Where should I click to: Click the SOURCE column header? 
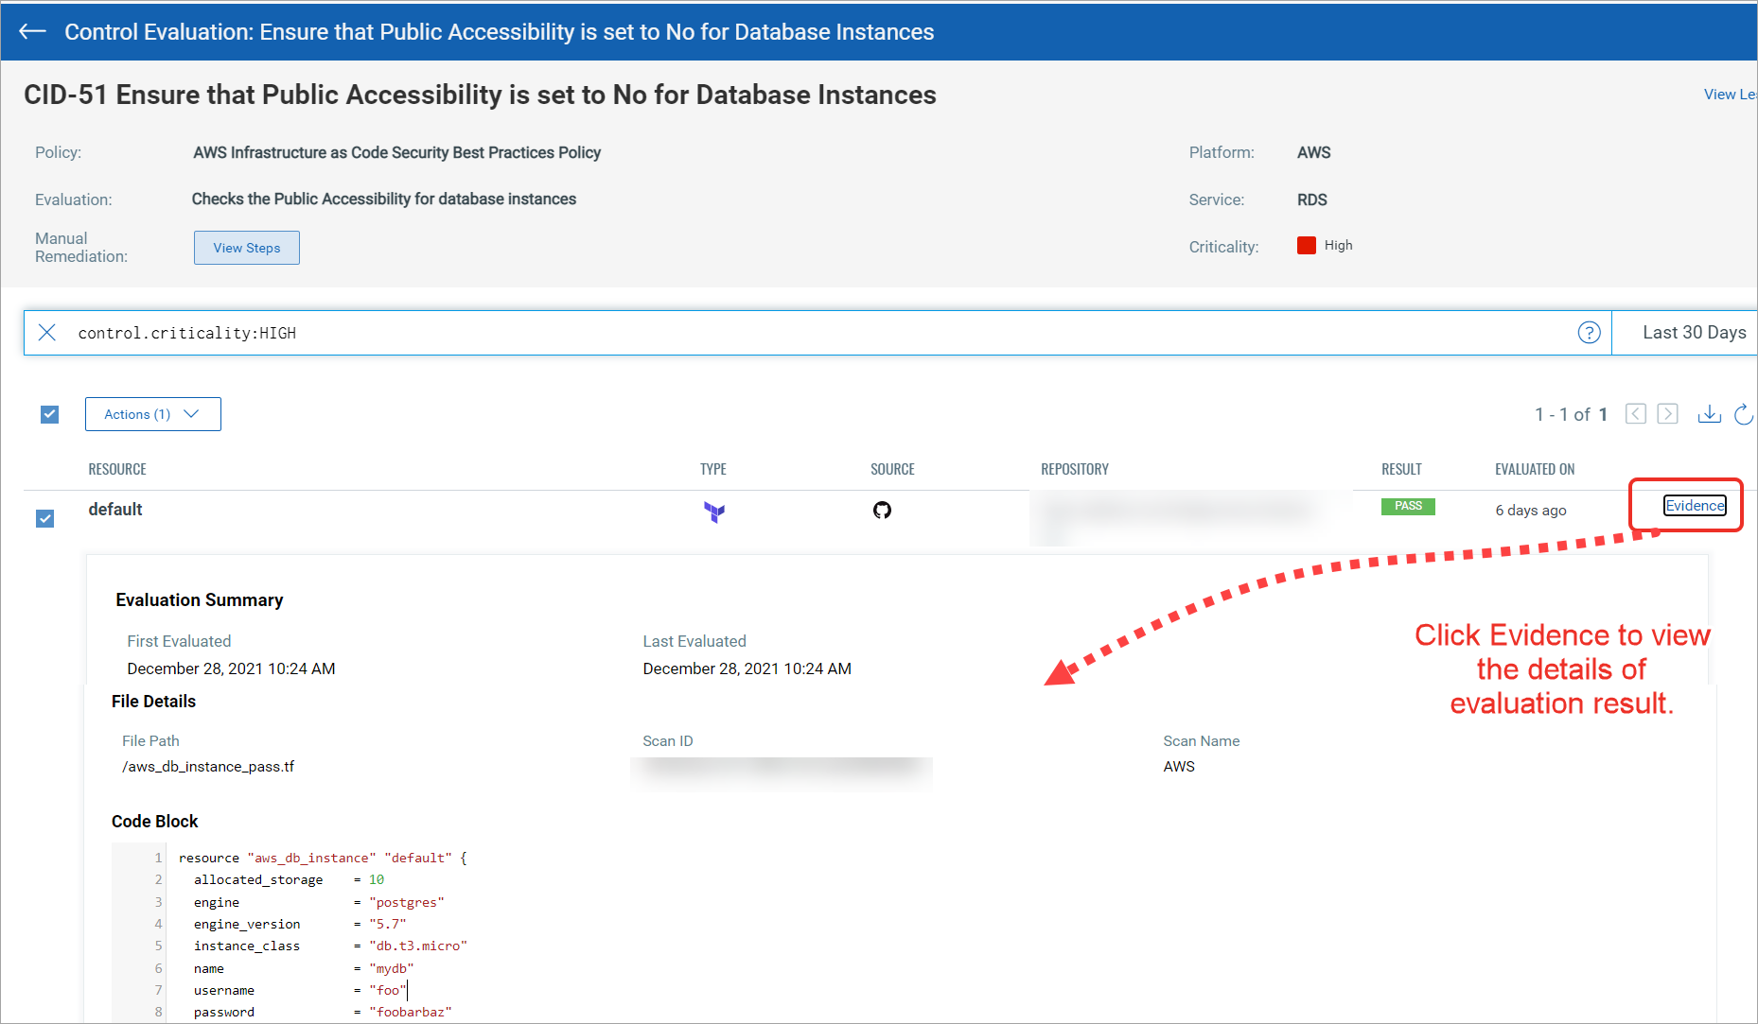[x=892, y=469]
